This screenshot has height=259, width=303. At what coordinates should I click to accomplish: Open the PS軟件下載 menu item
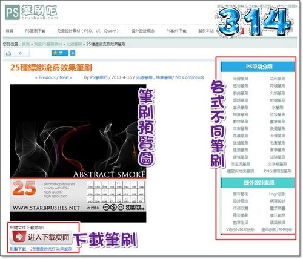(176, 31)
